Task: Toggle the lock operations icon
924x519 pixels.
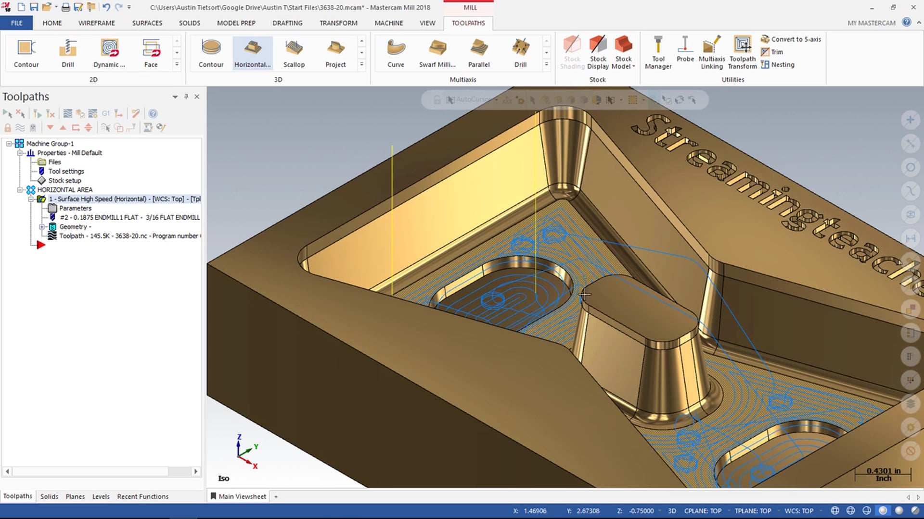Action: coord(8,127)
